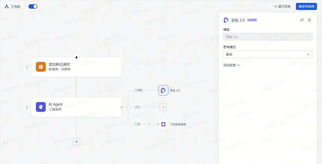Select the AI Agent card title
This screenshot has width=322, height=164.
56,105
